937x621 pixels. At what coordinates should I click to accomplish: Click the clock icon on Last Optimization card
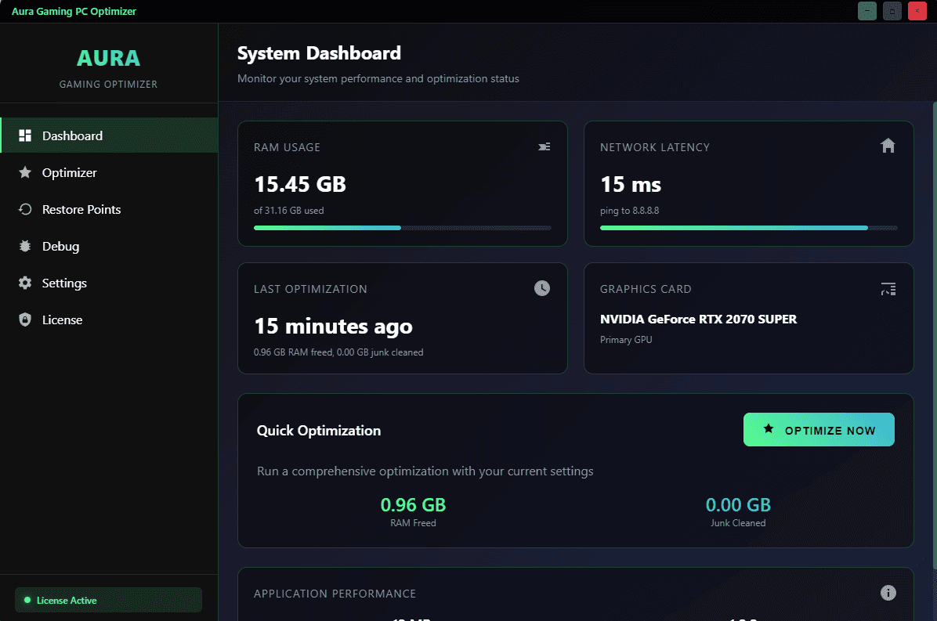pyautogui.click(x=541, y=288)
